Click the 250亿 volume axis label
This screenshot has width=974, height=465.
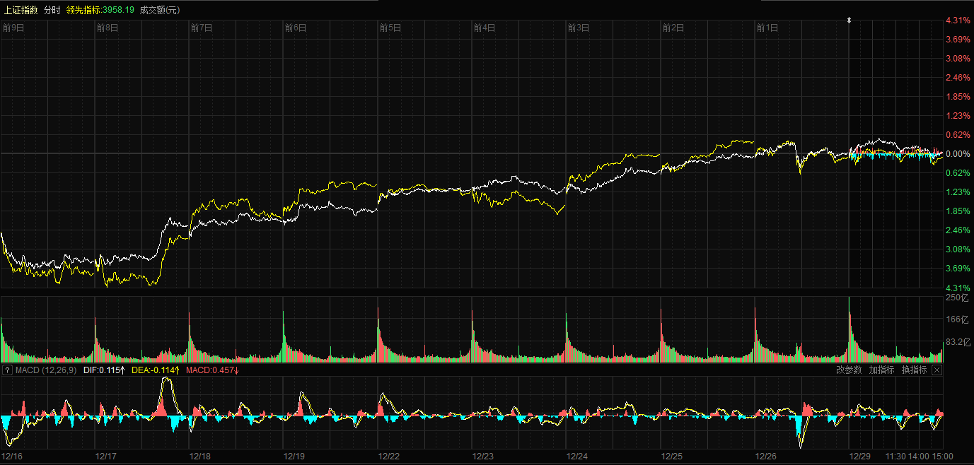pyautogui.click(x=956, y=298)
